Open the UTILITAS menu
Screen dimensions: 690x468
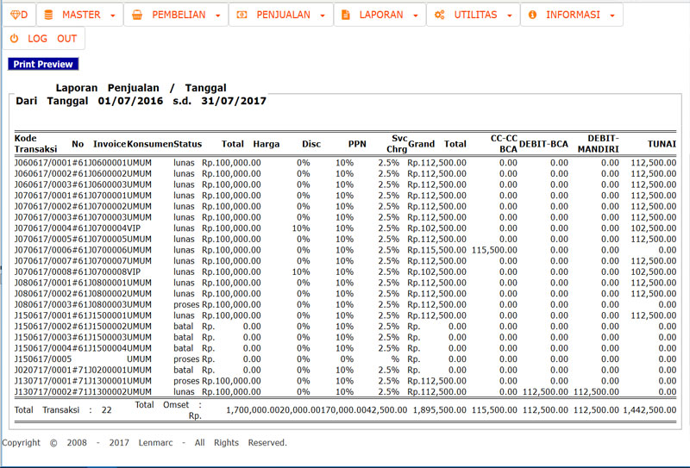pos(473,15)
